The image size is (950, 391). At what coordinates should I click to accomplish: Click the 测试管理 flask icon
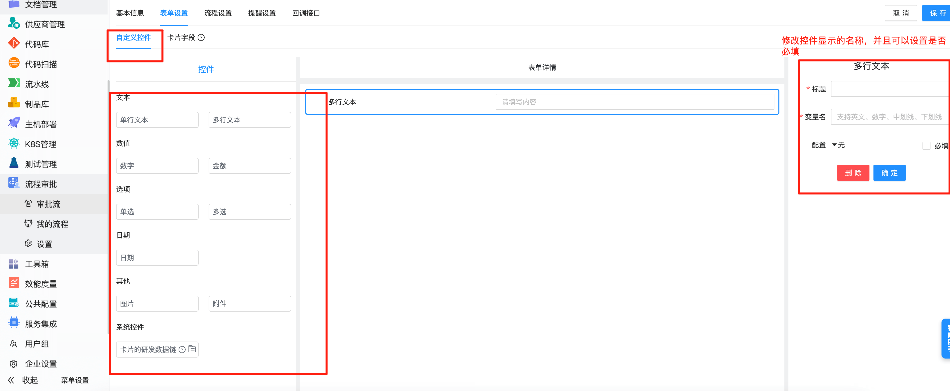click(14, 163)
